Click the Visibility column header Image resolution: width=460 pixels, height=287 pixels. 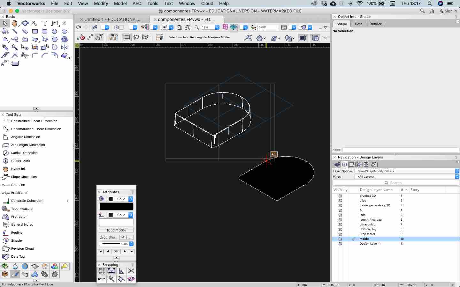click(x=341, y=190)
